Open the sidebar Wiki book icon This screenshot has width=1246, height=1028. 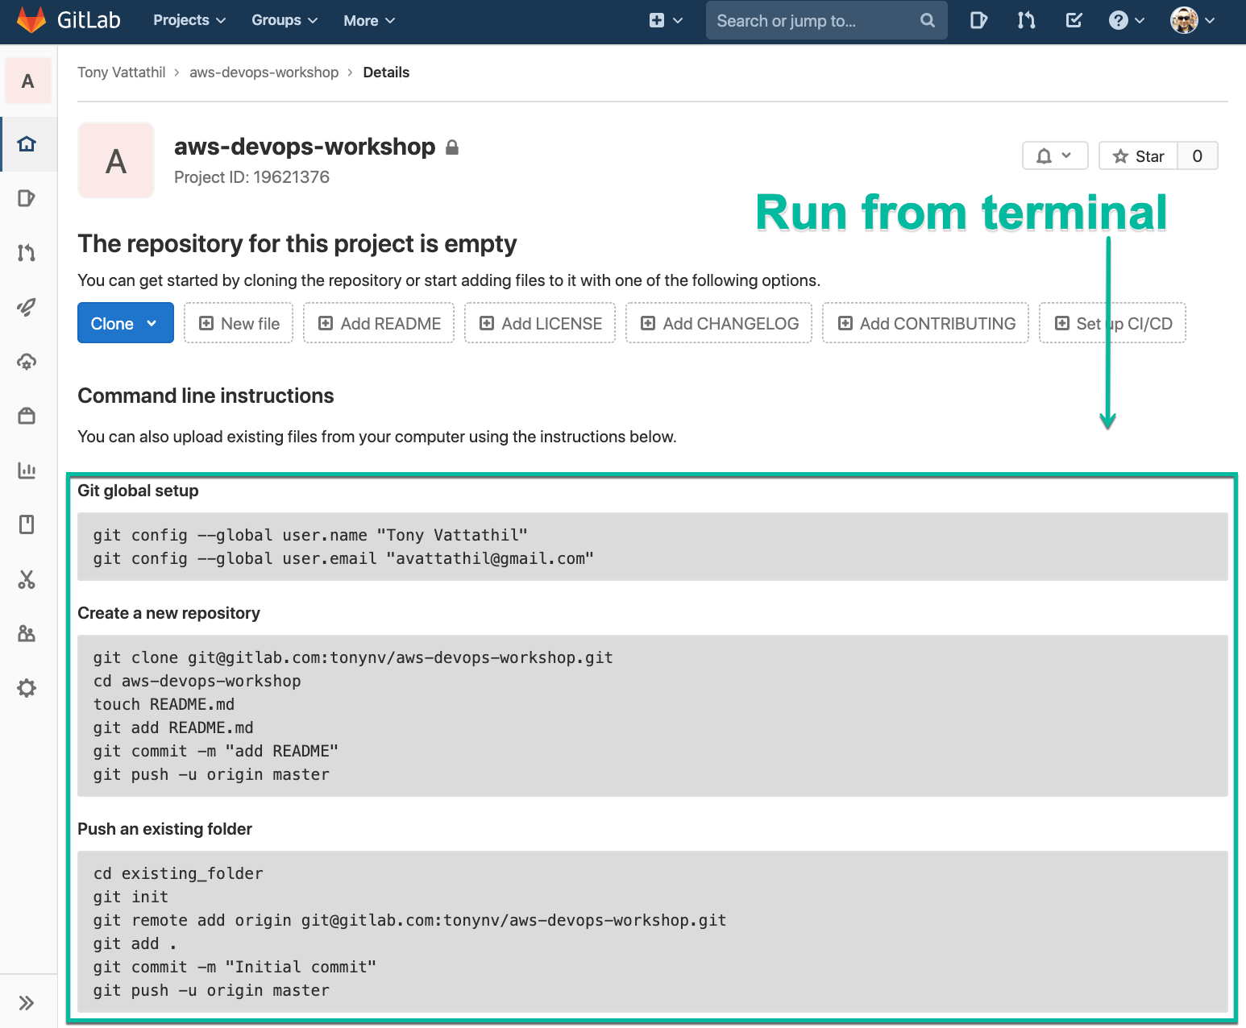[x=27, y=524]
